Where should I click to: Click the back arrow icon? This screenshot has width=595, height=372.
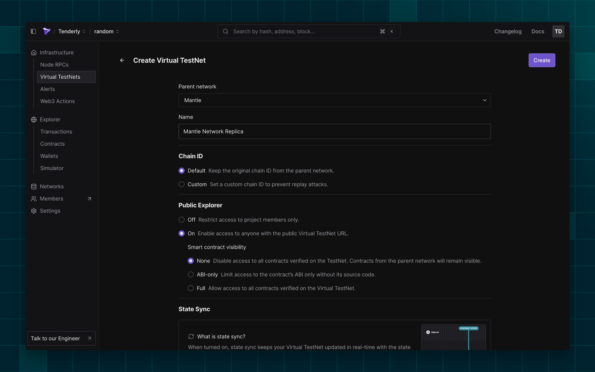pyautogui.click(x=122, y=60)
